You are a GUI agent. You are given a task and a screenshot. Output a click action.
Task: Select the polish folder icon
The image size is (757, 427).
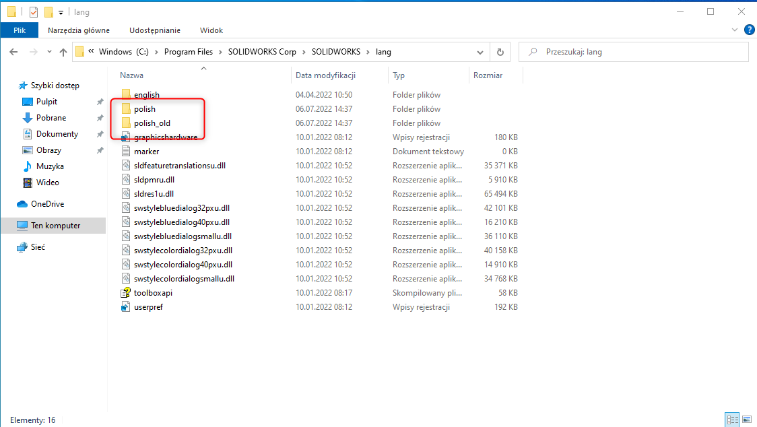pos(126,108)
